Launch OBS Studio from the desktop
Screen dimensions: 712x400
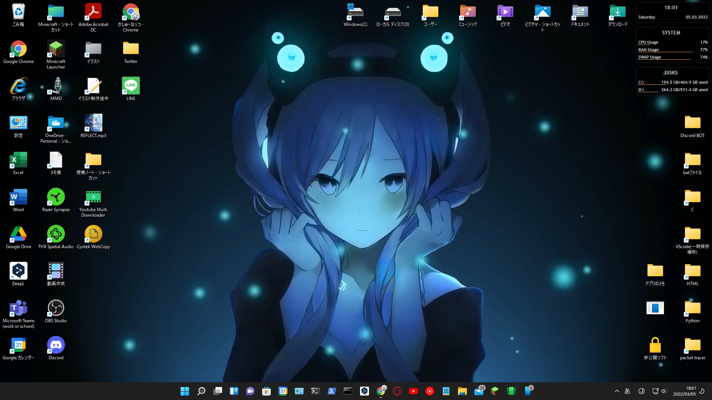point(56,312)
